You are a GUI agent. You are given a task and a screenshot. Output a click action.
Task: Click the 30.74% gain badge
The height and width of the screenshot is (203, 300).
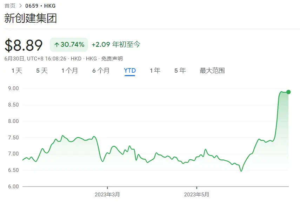[x=69, y=45]
